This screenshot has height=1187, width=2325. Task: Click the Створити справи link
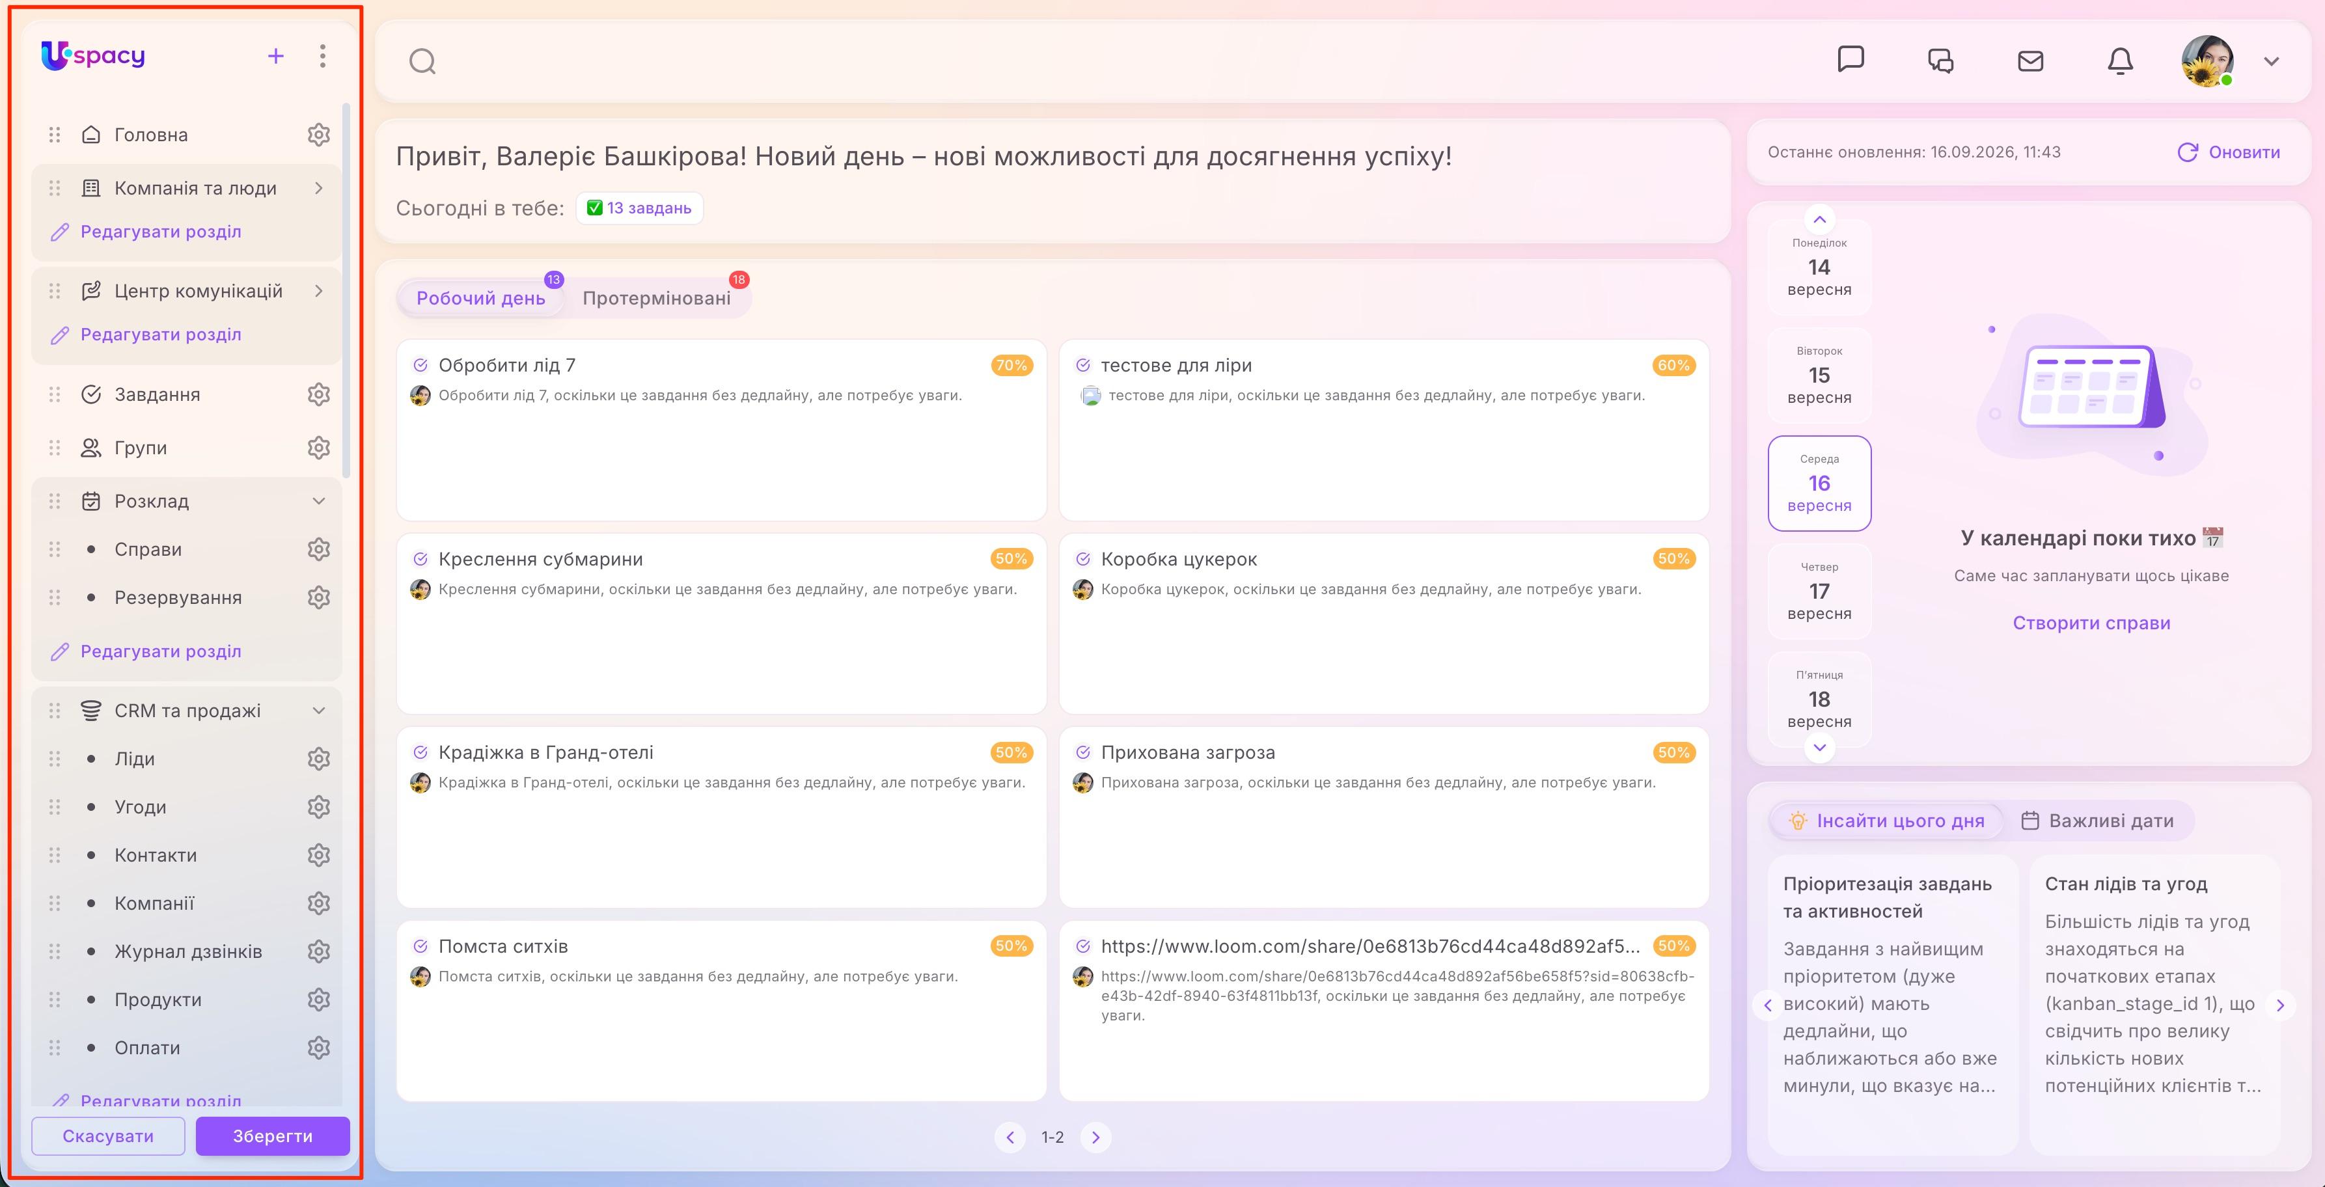2091,623
